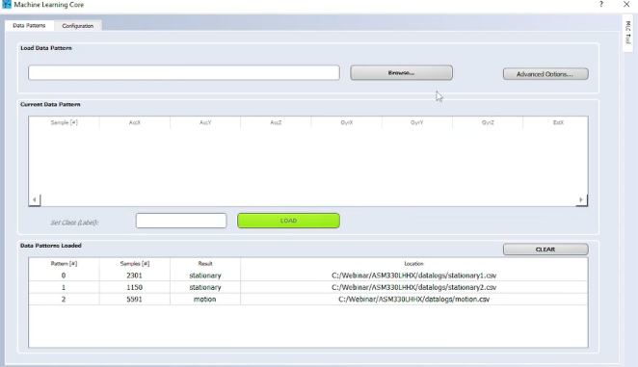Click the motion.csv location path
The height and width of the screenshot is (367, 638).
(413, 299)
